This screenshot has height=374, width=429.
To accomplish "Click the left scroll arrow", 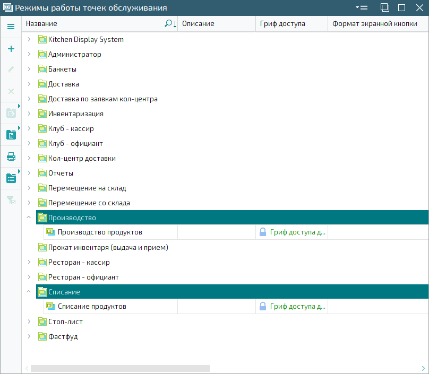I will pos(27,368).
